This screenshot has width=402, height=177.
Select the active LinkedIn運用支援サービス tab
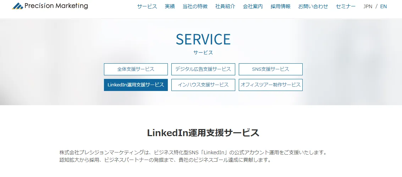[136, 85]
